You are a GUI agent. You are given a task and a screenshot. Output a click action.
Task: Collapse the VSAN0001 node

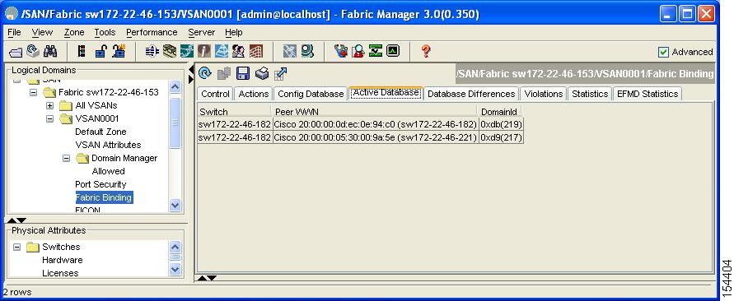[50, 118]
